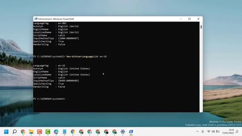The image size is (242, 136).
Task: Click the 'en-US' argument in the command line
Action: point(103,56)
